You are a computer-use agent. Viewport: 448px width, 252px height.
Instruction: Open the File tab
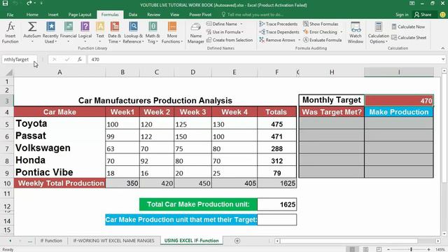pyautogui.click(x=10, y=15)
